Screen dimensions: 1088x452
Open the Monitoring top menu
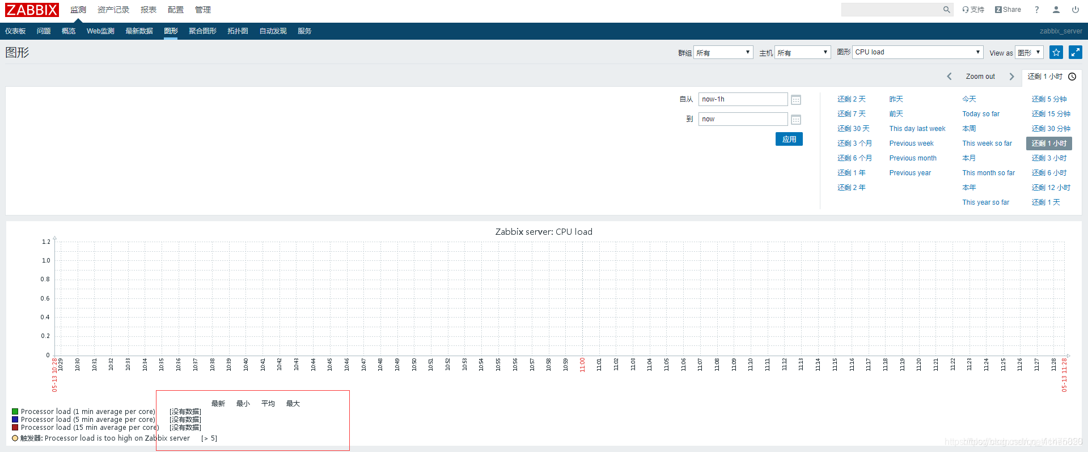78,10
